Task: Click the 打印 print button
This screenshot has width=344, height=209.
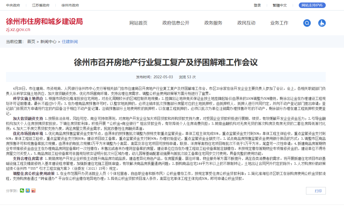Action: (x=316, y=190)
